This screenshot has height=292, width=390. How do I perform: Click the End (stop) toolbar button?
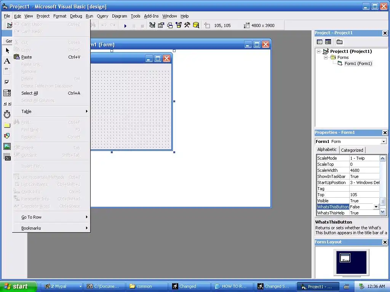142,25
